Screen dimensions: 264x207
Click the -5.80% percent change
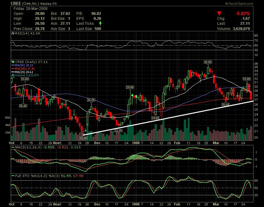[243, 14]
